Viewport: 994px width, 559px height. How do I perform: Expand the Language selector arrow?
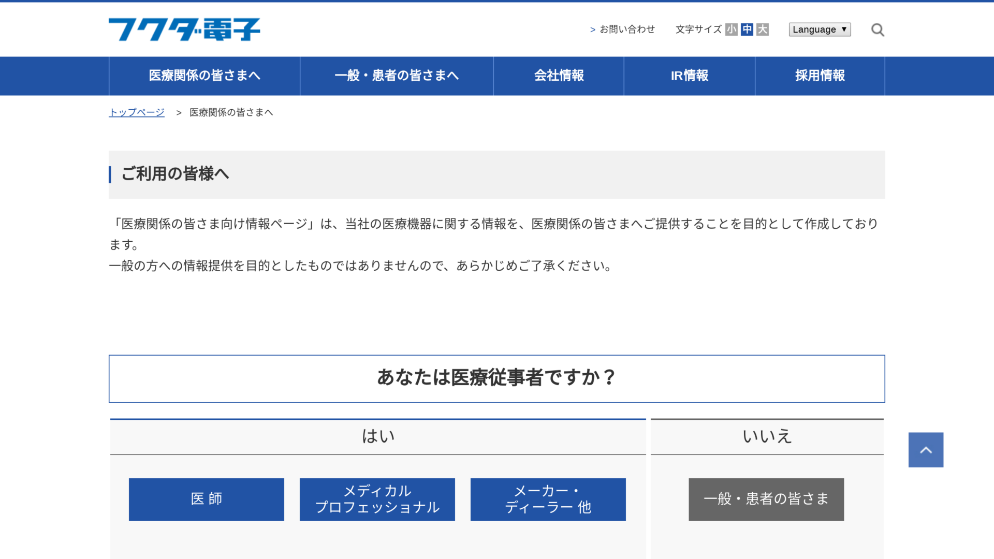pyautogui.click(x=844, y=30)
